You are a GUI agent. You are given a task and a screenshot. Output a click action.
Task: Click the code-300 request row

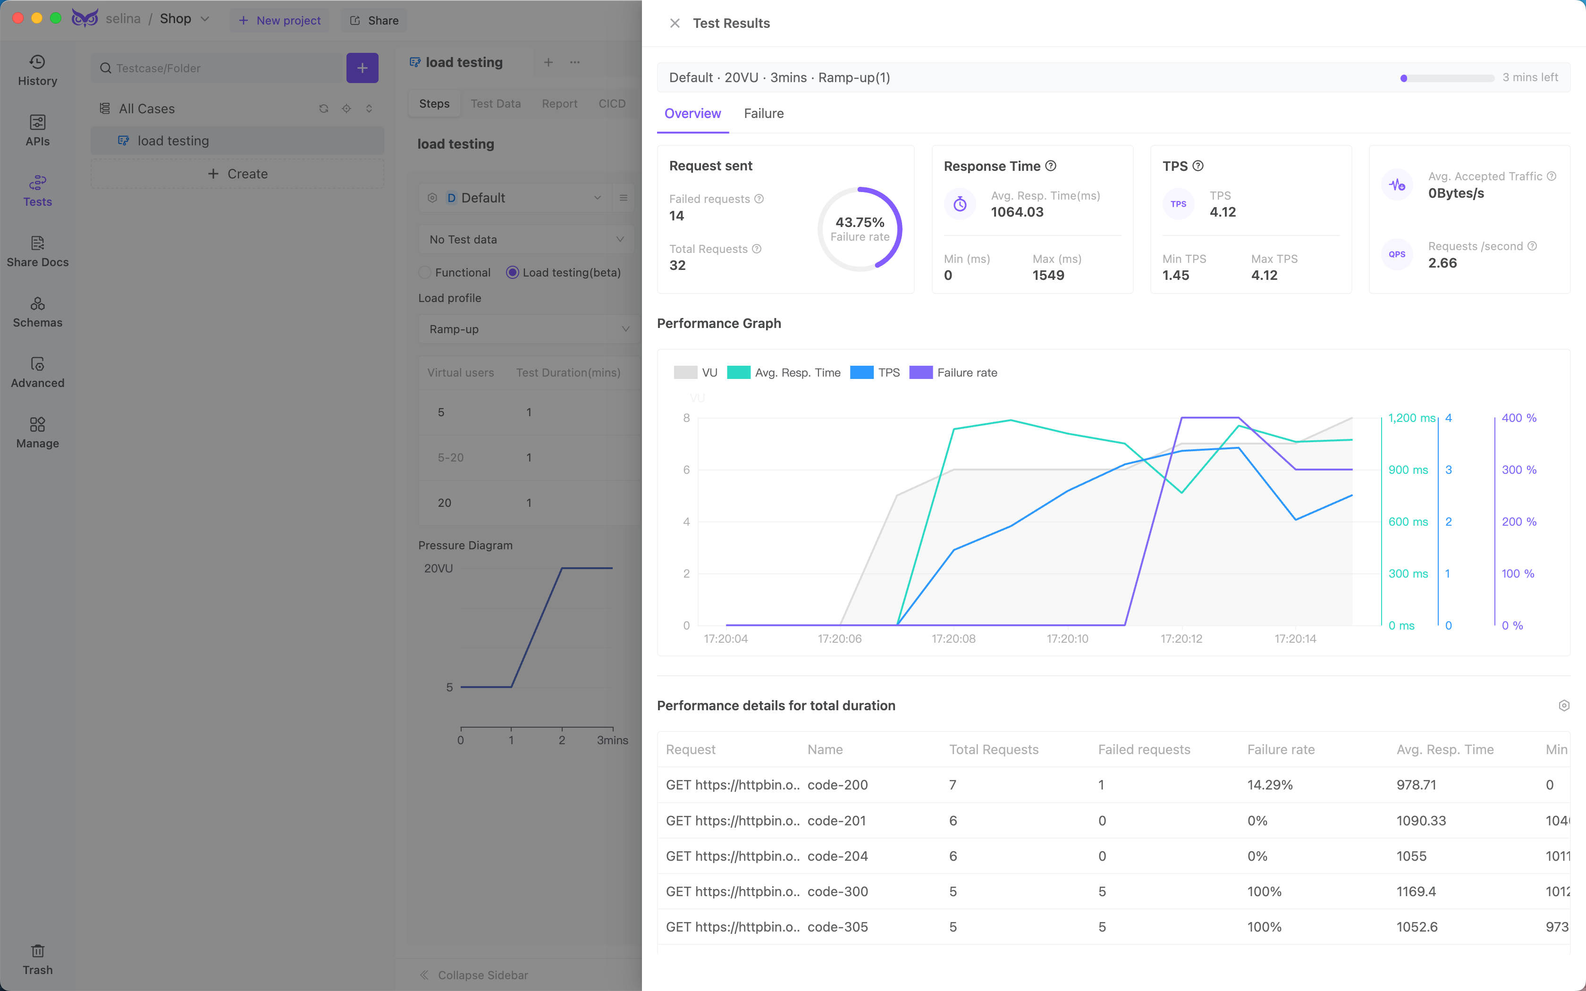tap(1113, 891)
